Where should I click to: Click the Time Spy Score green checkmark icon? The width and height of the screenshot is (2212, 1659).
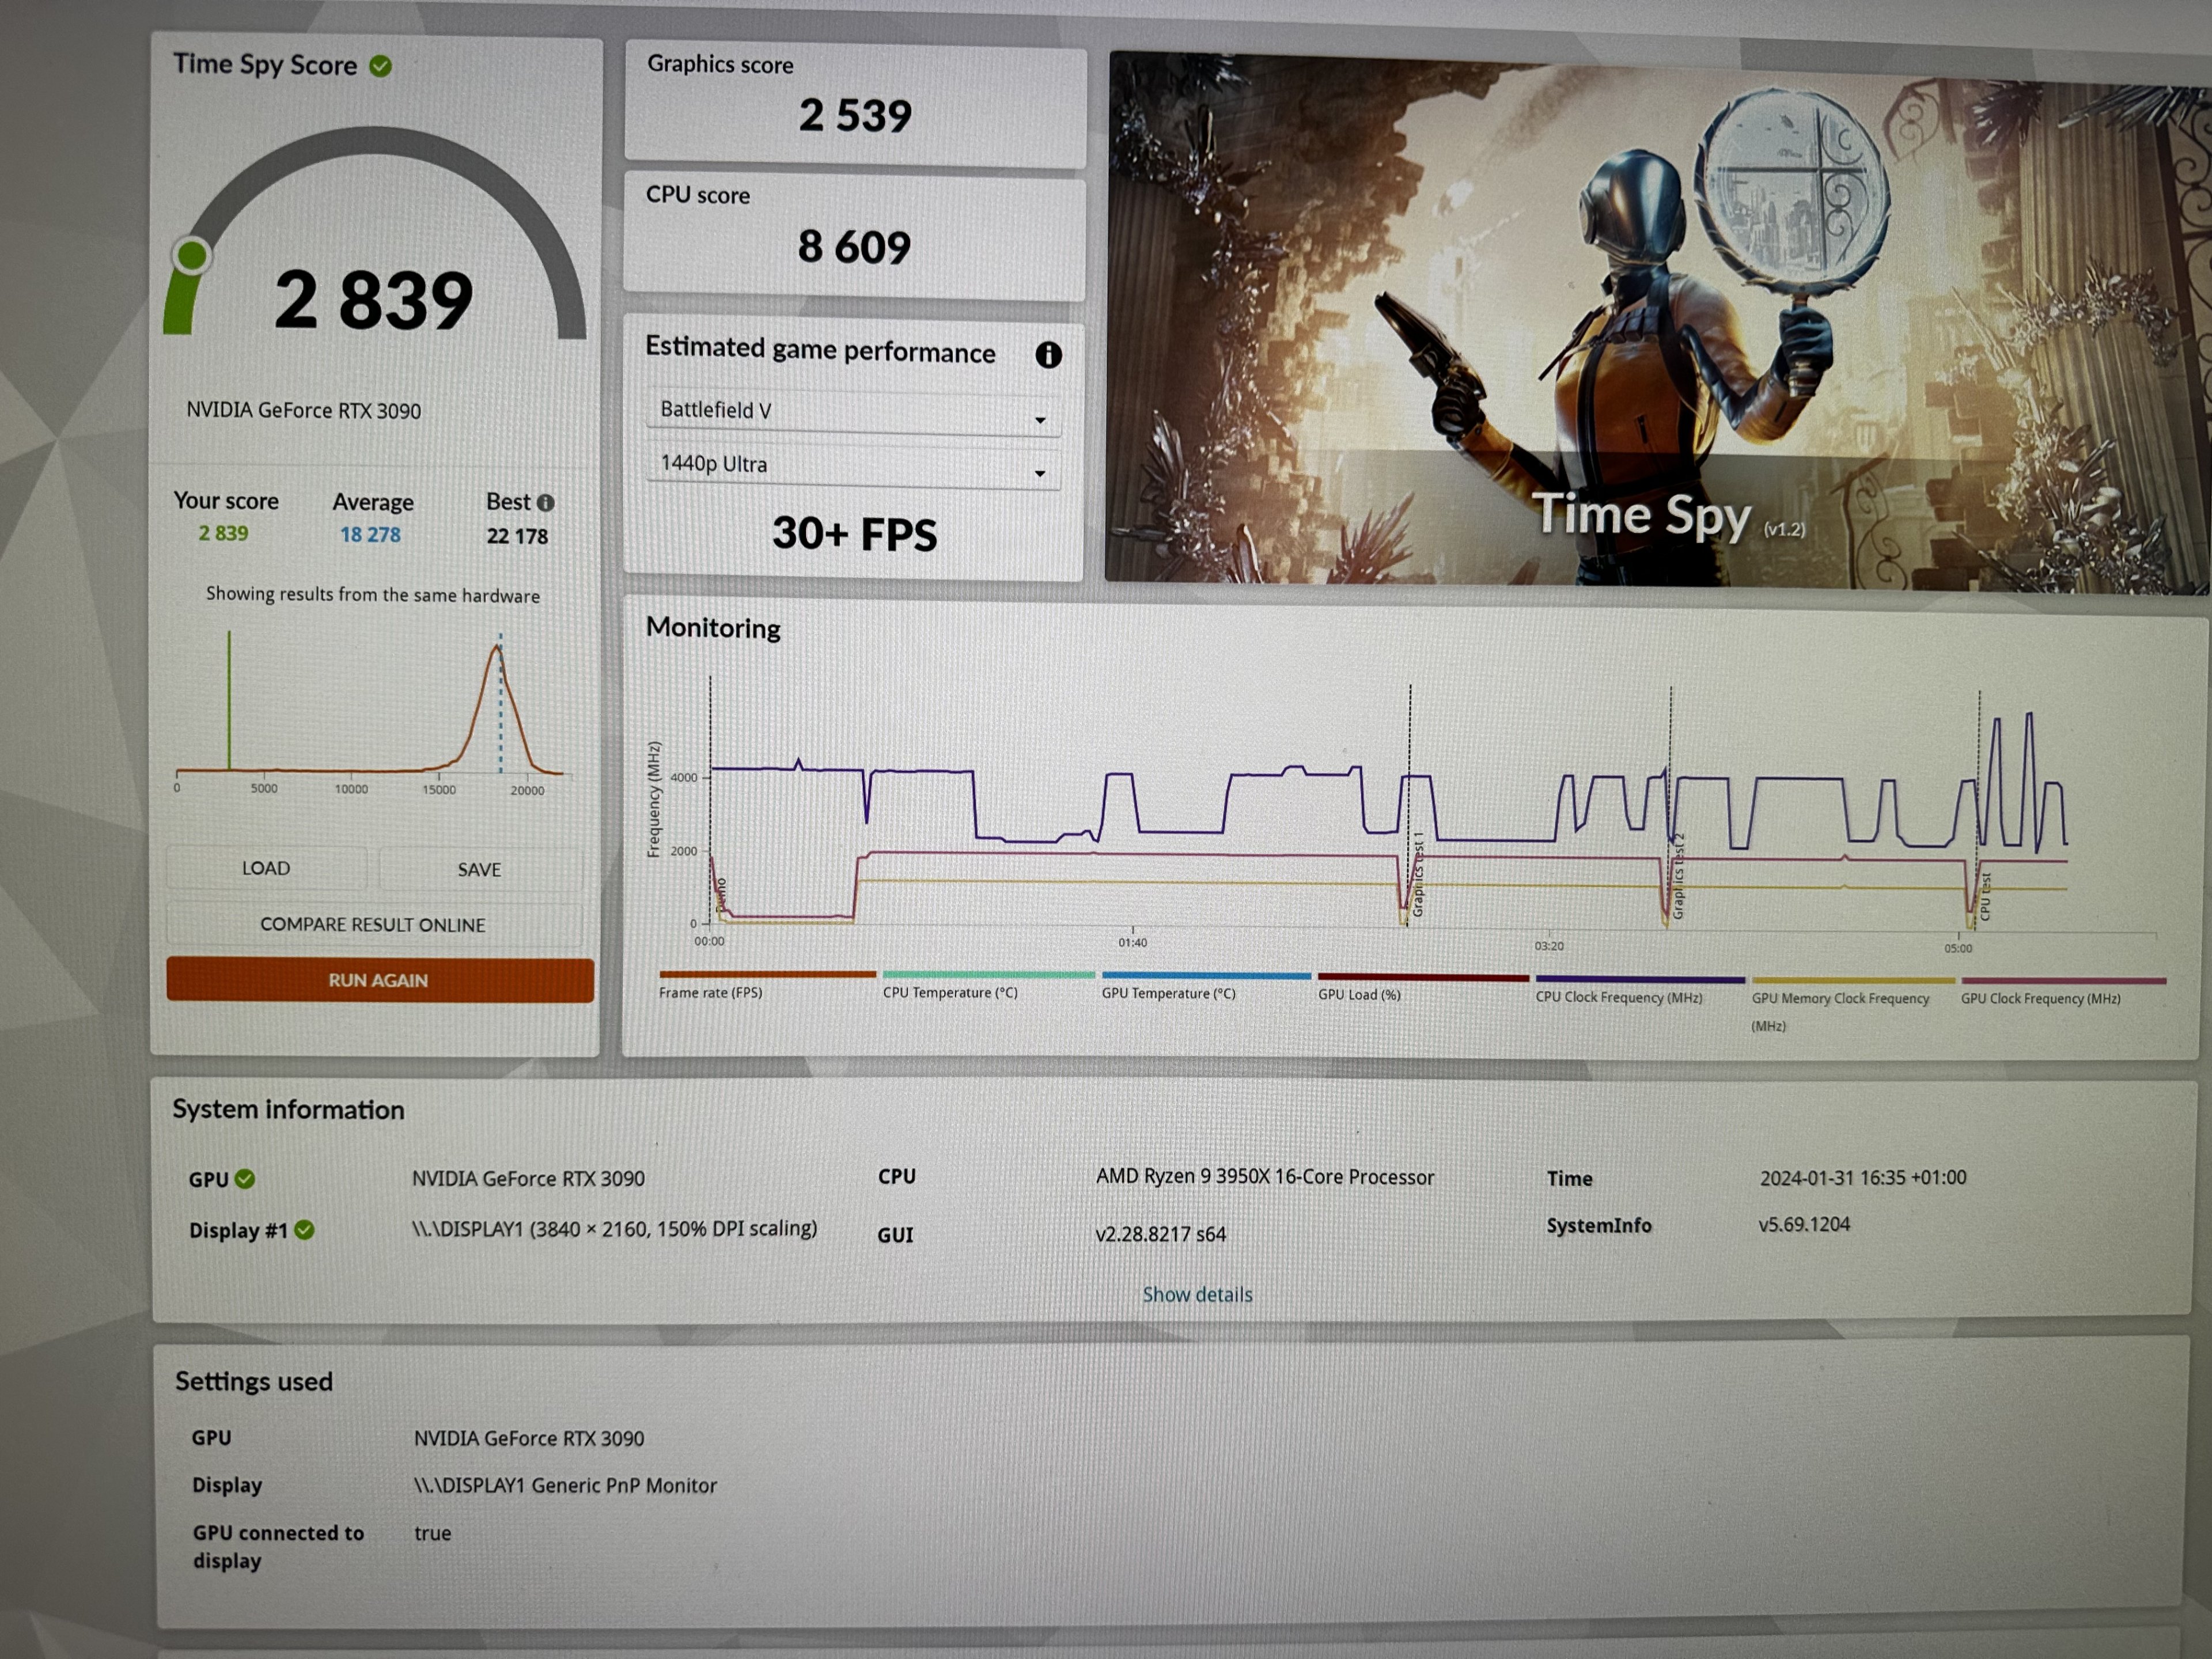380,66
